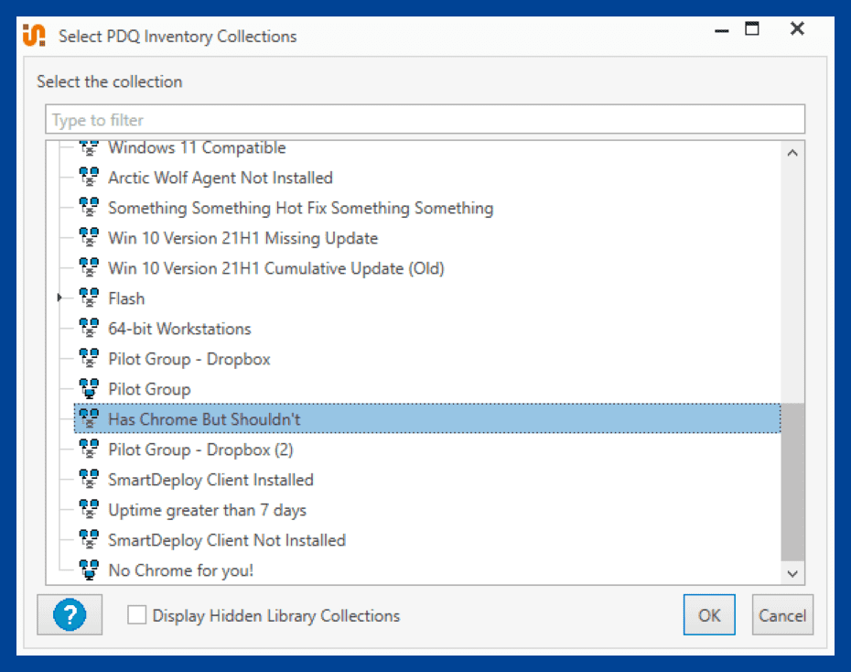Click the collection icon next to SmartDeploy Client Installed

[x=89, y=479]
